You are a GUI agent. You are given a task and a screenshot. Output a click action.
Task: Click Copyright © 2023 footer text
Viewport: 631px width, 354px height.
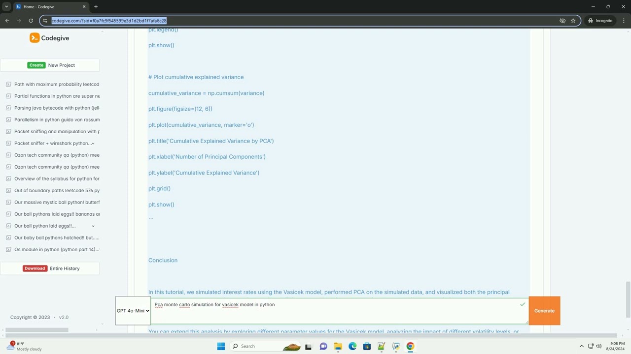click(x=30, y=317)
